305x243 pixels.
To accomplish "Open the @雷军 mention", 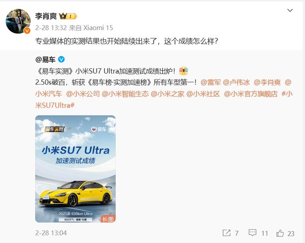I will coord(211,82).
